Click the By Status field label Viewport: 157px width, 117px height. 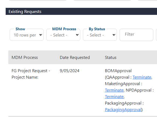pyautogui.click(x=97, y=29)
